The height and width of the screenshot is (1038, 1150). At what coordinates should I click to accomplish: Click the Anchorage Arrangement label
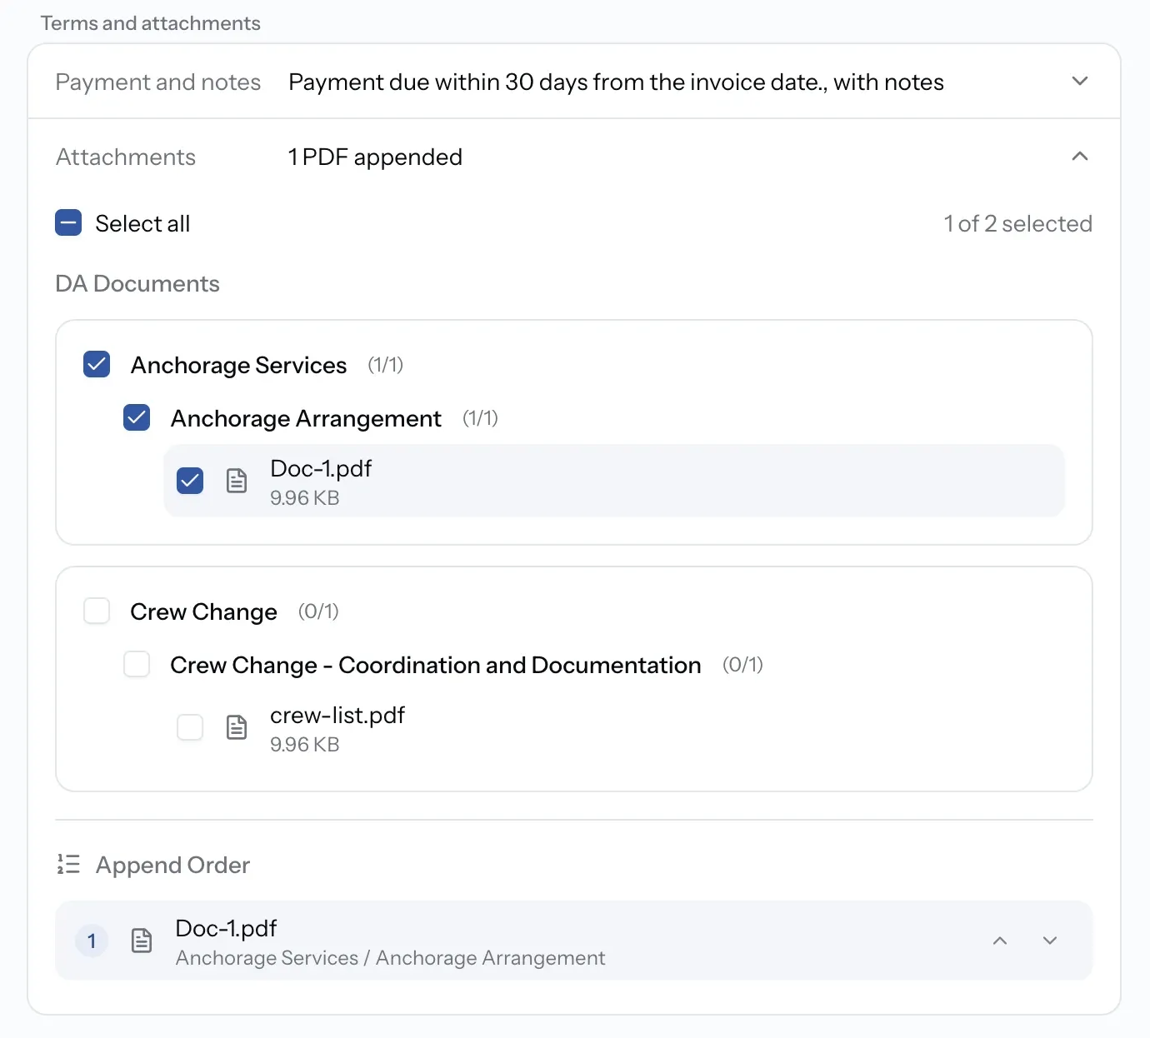[306, 418]
